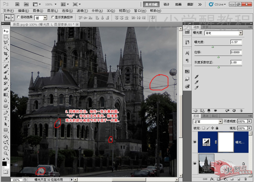This screenshot has height=182, width=254.
Task: Select the Path Selection tool
Action: click(x=6, y=124)
